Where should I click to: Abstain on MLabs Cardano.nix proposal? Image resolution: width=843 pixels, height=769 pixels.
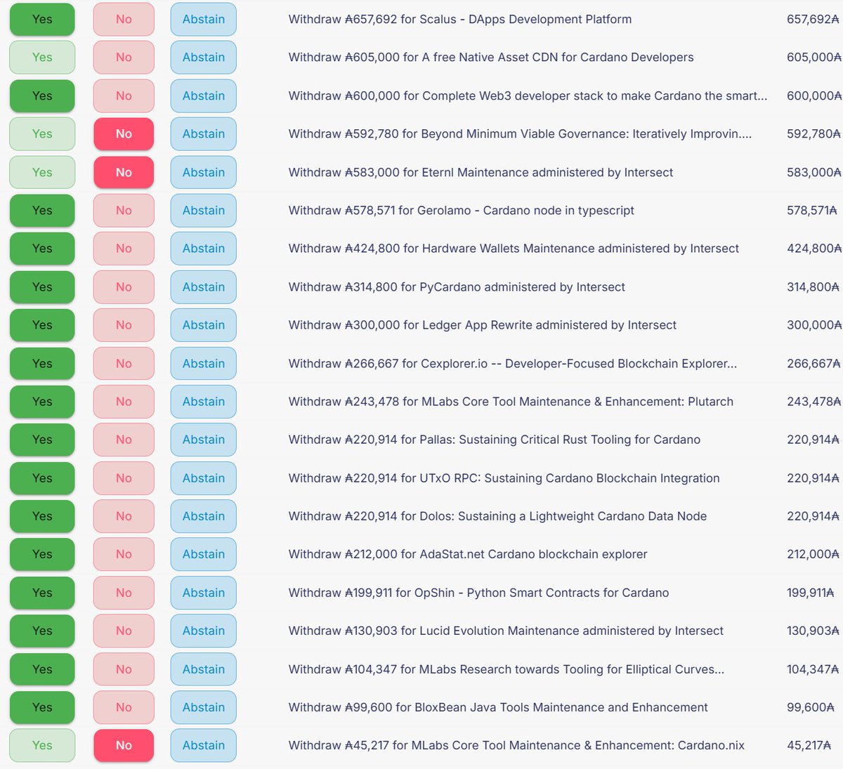click(204, 746)
